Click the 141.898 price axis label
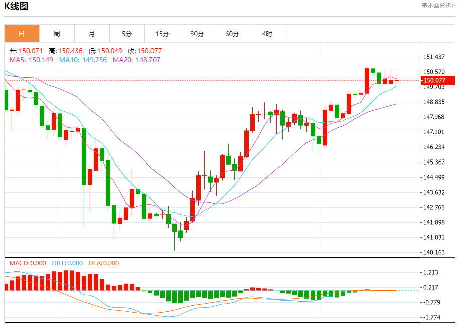Screen dimensions: 460x325 434,222
